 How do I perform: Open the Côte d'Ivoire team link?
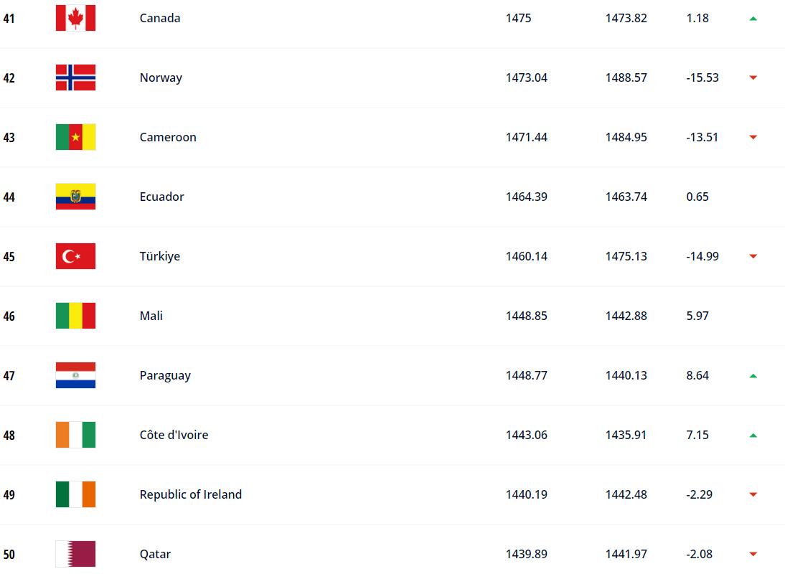pos(174,435)
